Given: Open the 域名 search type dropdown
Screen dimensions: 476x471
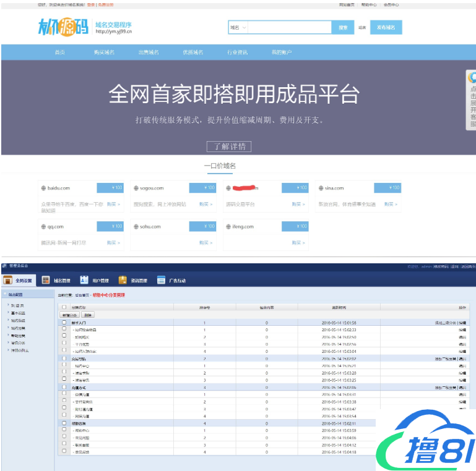Looking at the screenshot, I should 238,27.
